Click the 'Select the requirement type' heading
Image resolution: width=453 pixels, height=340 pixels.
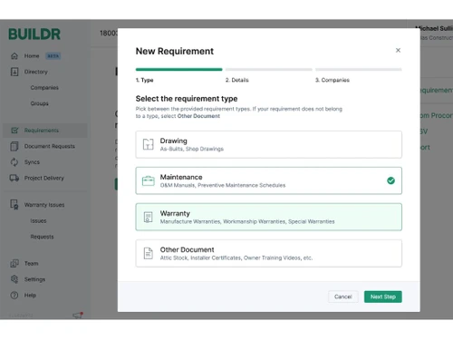pos(187,99)
